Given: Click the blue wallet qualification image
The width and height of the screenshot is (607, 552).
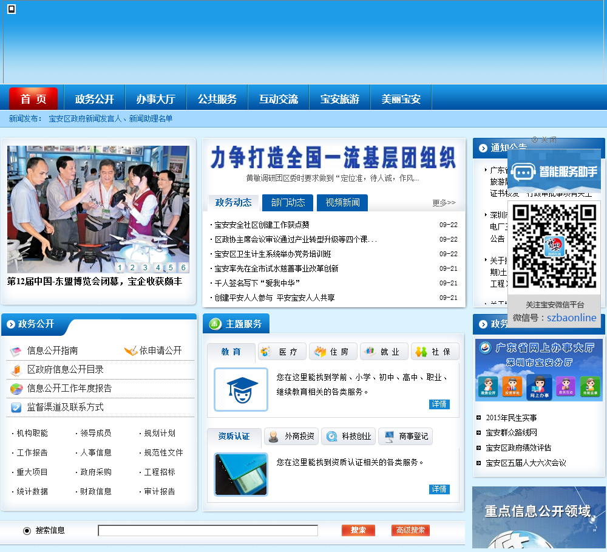Looking at the screenshot, I should point(241,474).
